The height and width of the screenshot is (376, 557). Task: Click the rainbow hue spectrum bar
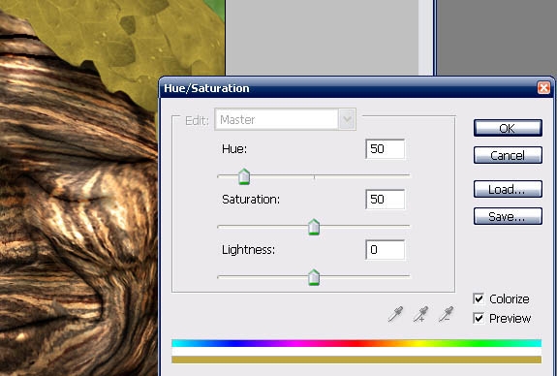coord(356,343)
